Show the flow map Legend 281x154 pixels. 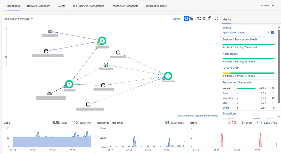[176, 19]
